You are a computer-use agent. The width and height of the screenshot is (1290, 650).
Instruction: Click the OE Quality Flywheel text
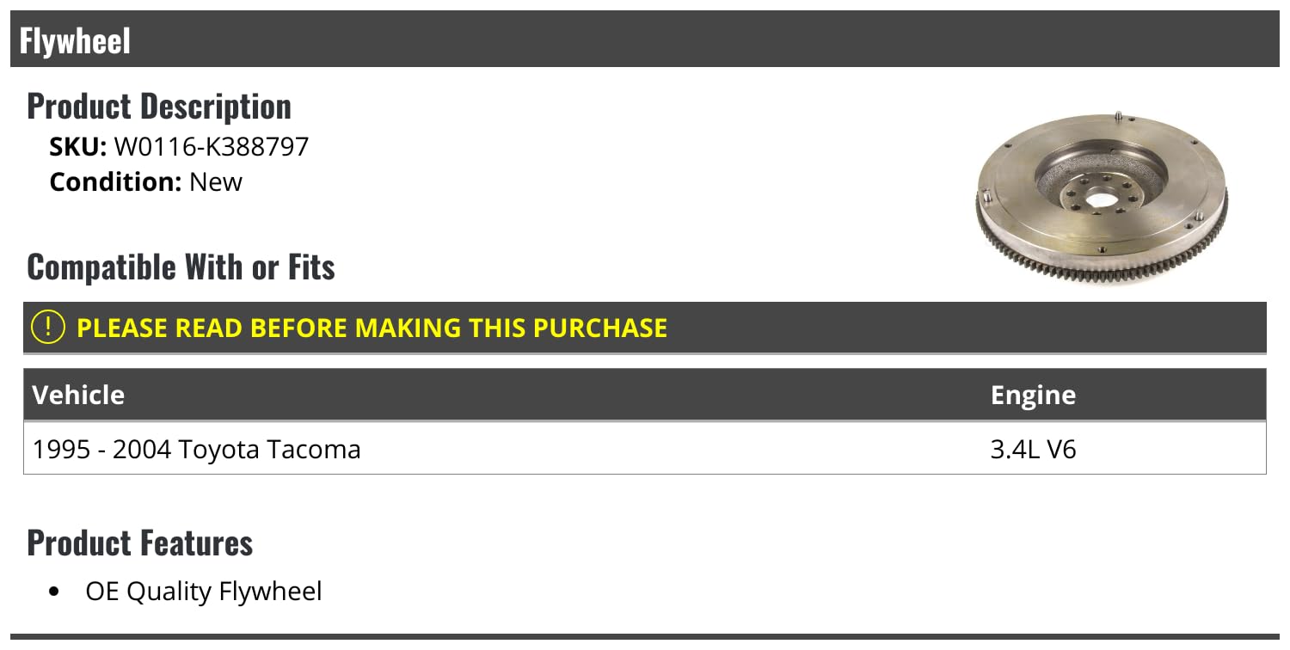(x=204, y=592)
